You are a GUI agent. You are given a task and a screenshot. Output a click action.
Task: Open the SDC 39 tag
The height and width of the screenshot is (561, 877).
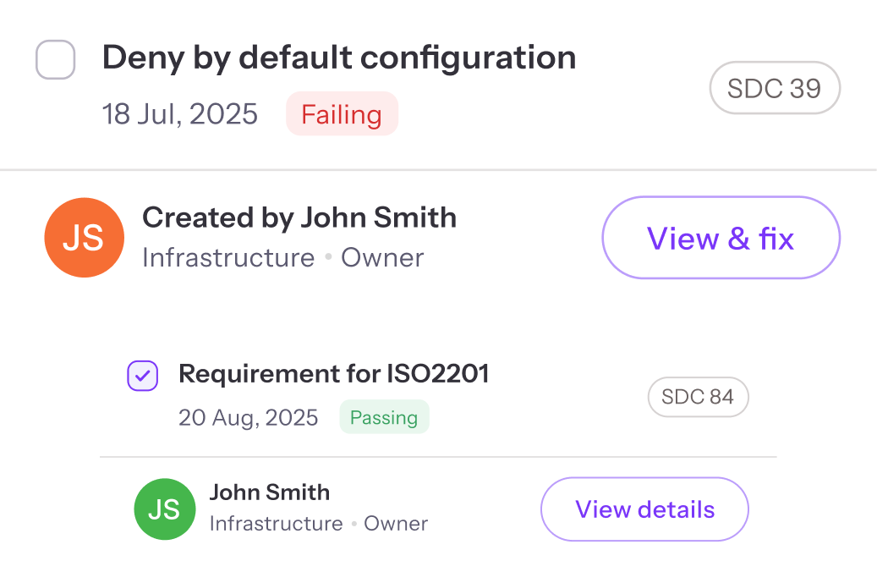[774, 87]
